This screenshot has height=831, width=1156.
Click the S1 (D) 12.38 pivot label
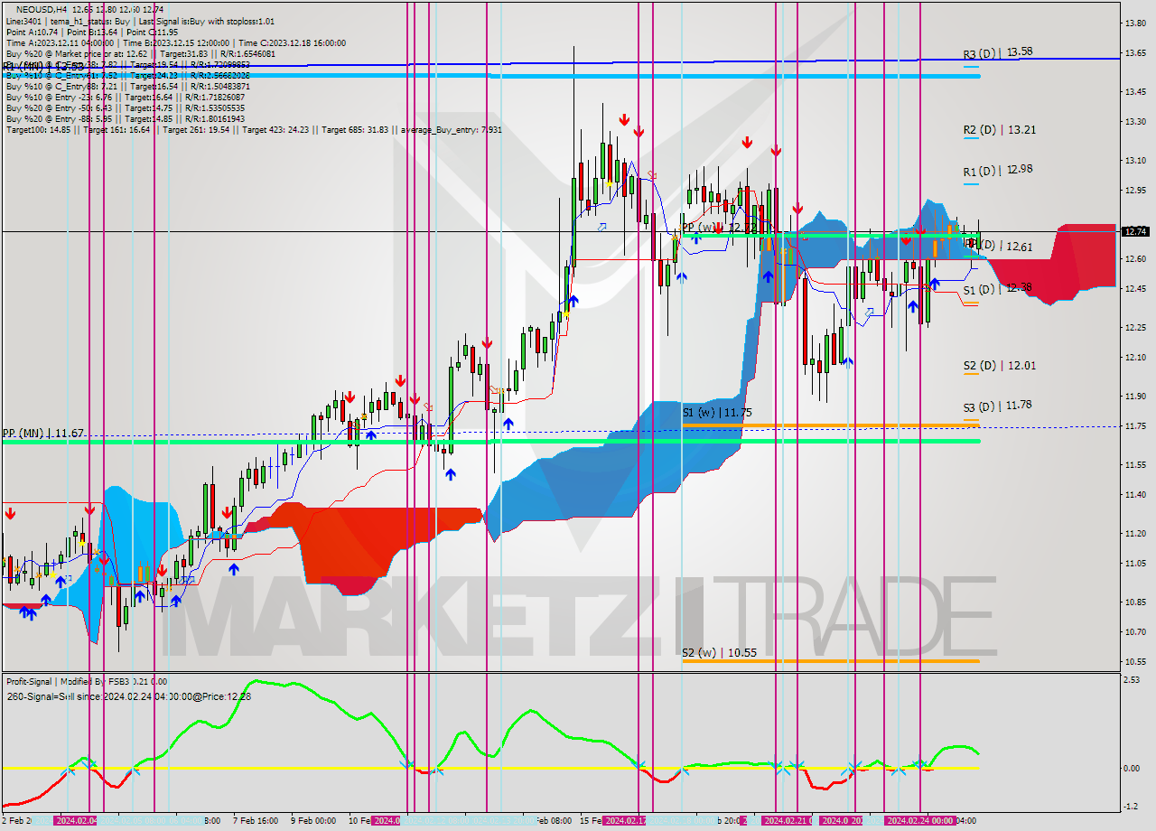pos(997,289)
